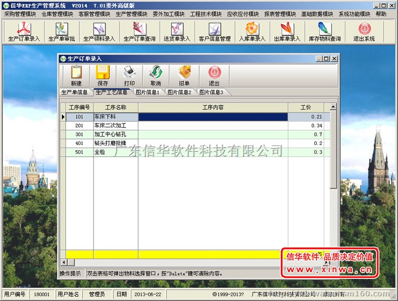
Task: Select the price cell 0.7
Action: (x=306, y=134)
